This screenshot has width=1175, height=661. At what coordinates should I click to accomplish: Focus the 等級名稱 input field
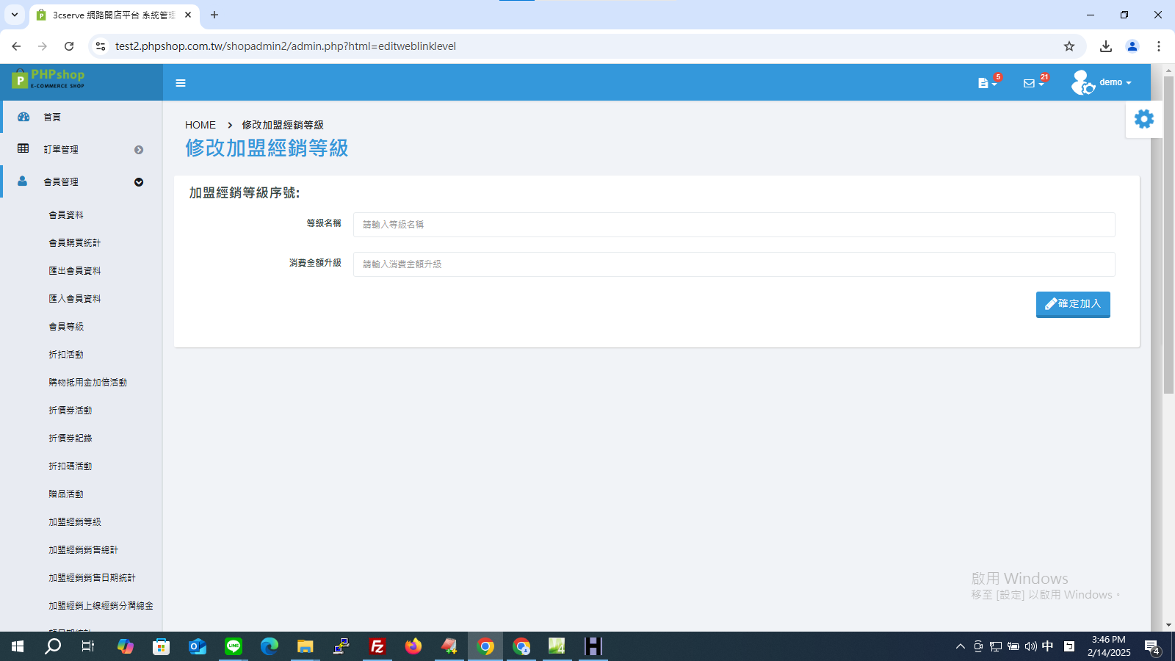[734, 225]
